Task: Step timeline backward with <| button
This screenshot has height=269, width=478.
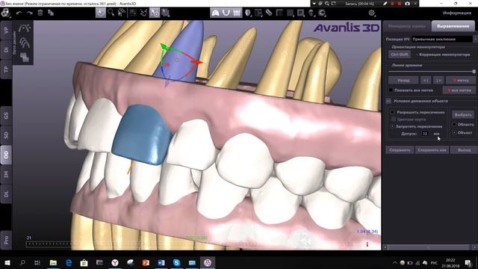Action: 426,80
